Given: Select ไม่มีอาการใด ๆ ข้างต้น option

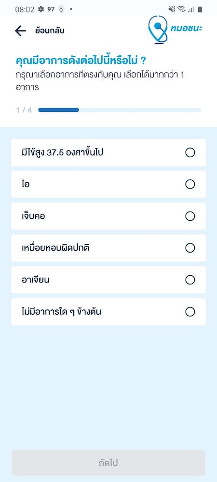Looking at the screenshot, I should tap(108, 312).
